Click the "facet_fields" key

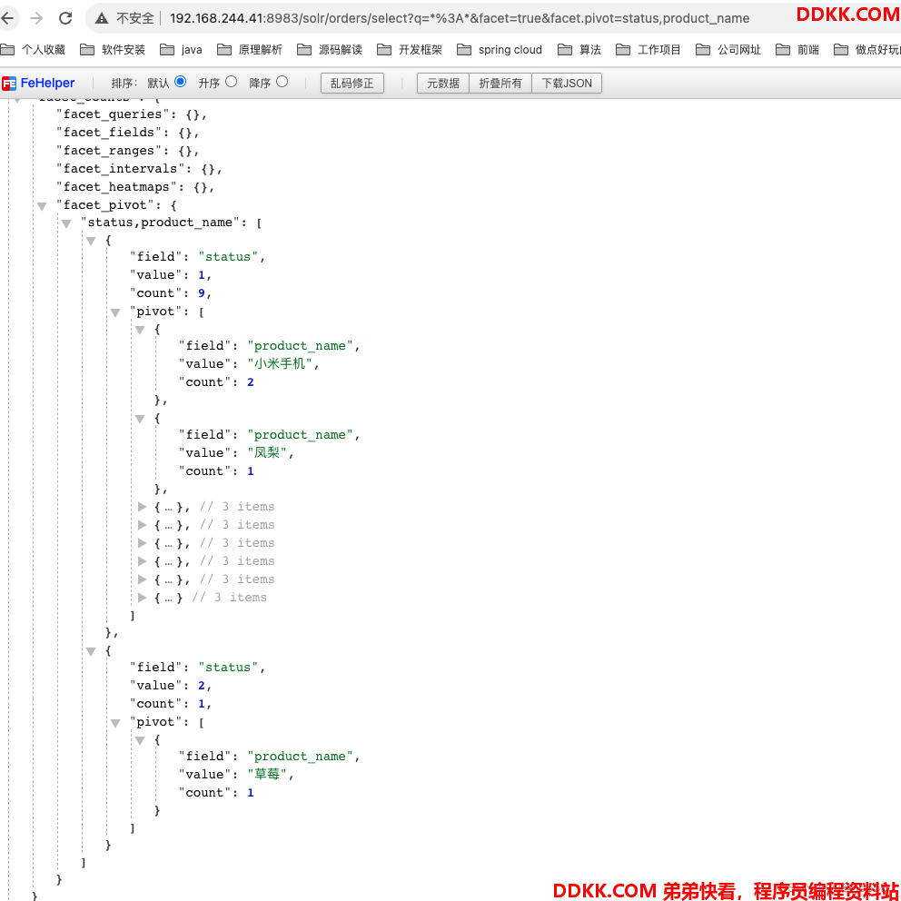(109, 133)
